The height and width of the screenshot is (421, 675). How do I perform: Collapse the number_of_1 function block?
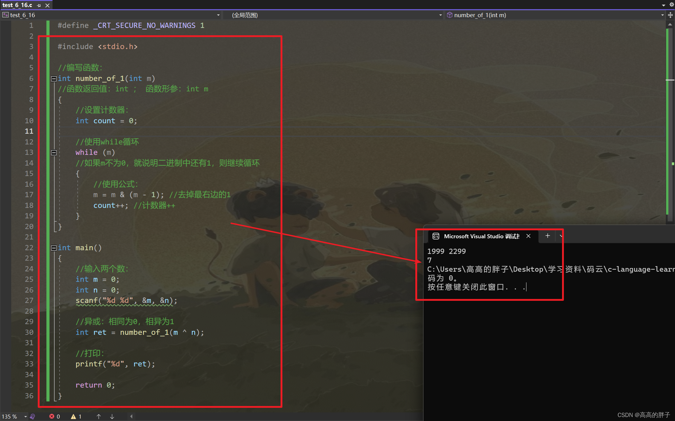[54, 79]
